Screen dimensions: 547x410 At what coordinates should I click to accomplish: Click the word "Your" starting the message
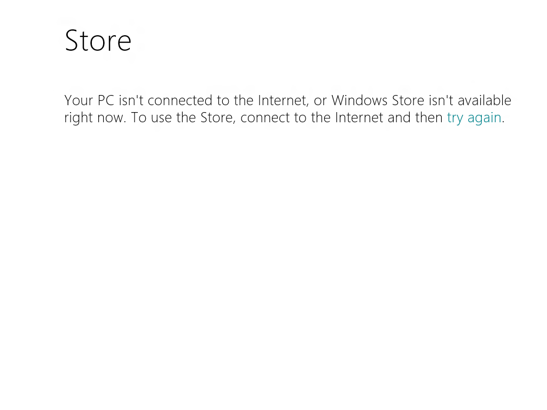click(x=79, y=100)
